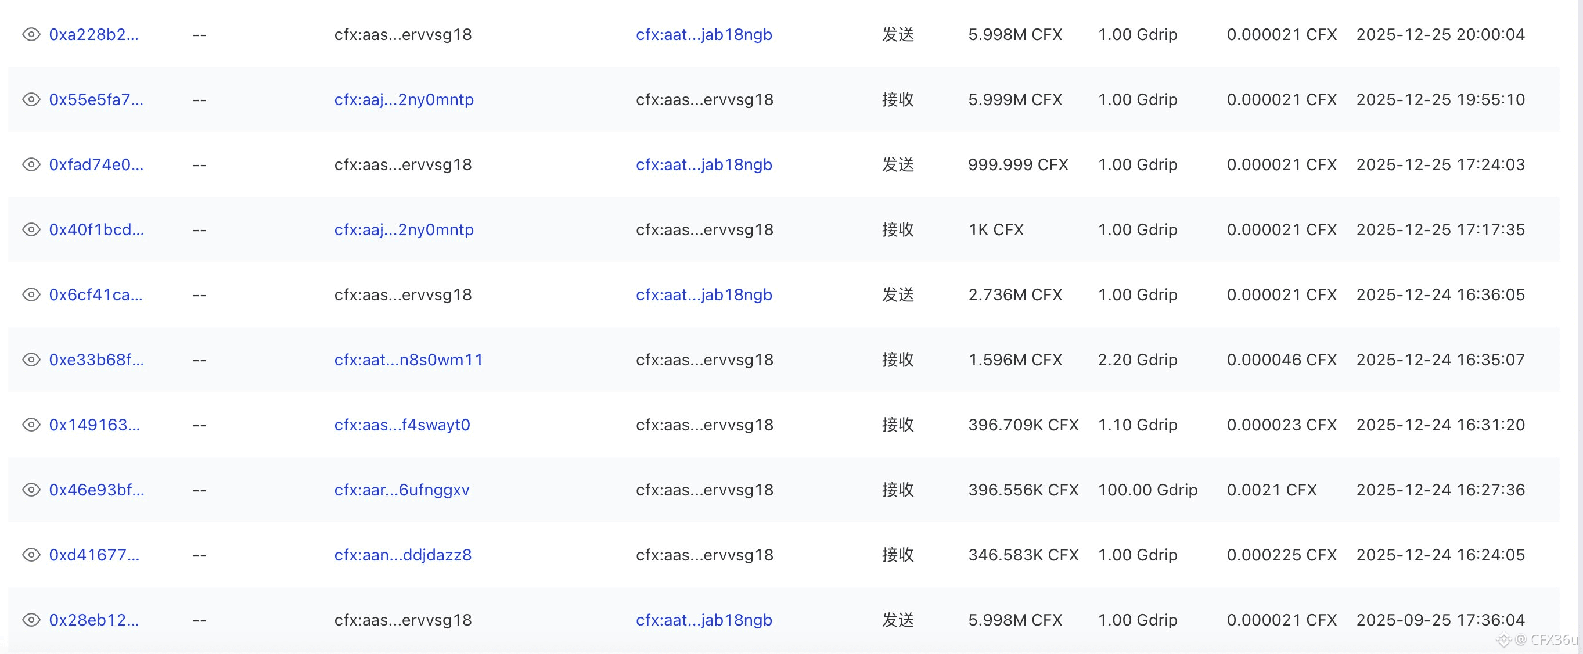Open sender address cfx:aaj...2ny0mntp in 5.999M row
Screen dimensions: 1583x654
click(404, 99)
